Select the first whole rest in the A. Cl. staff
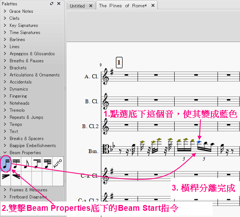The width and height of the screenshot is (240, 217). point(127,75)
